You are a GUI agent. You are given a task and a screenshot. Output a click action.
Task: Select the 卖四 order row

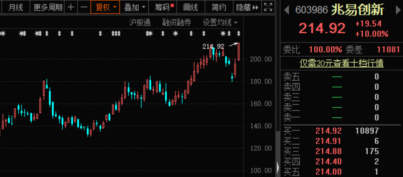pos(342,87)
